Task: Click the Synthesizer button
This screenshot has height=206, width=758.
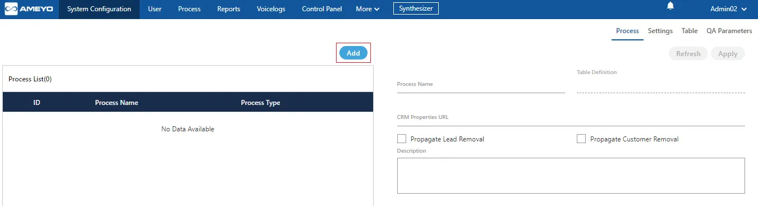Action: pyautogui.click(x=416, y=8)
